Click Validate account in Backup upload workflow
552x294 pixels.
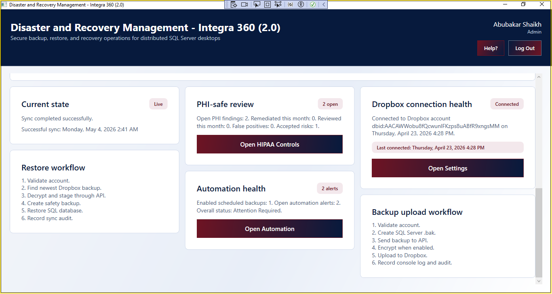(396, 225)
